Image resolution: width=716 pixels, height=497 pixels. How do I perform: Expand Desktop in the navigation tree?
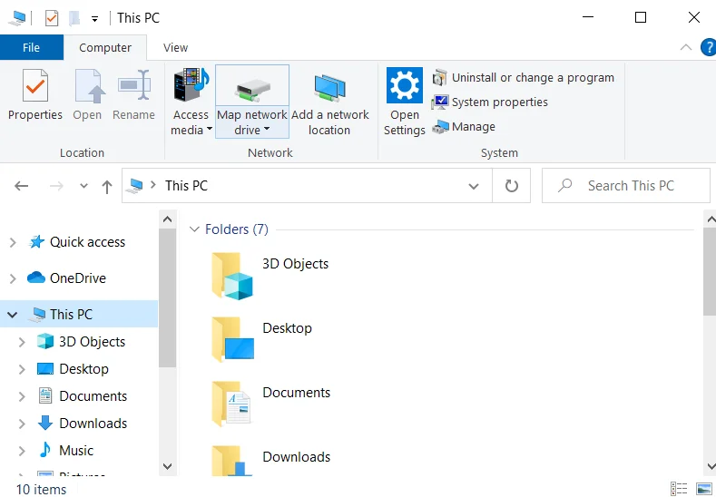22,369
